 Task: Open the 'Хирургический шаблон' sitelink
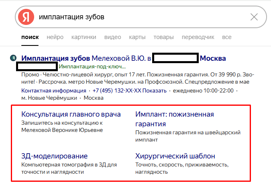pos(175,156)
